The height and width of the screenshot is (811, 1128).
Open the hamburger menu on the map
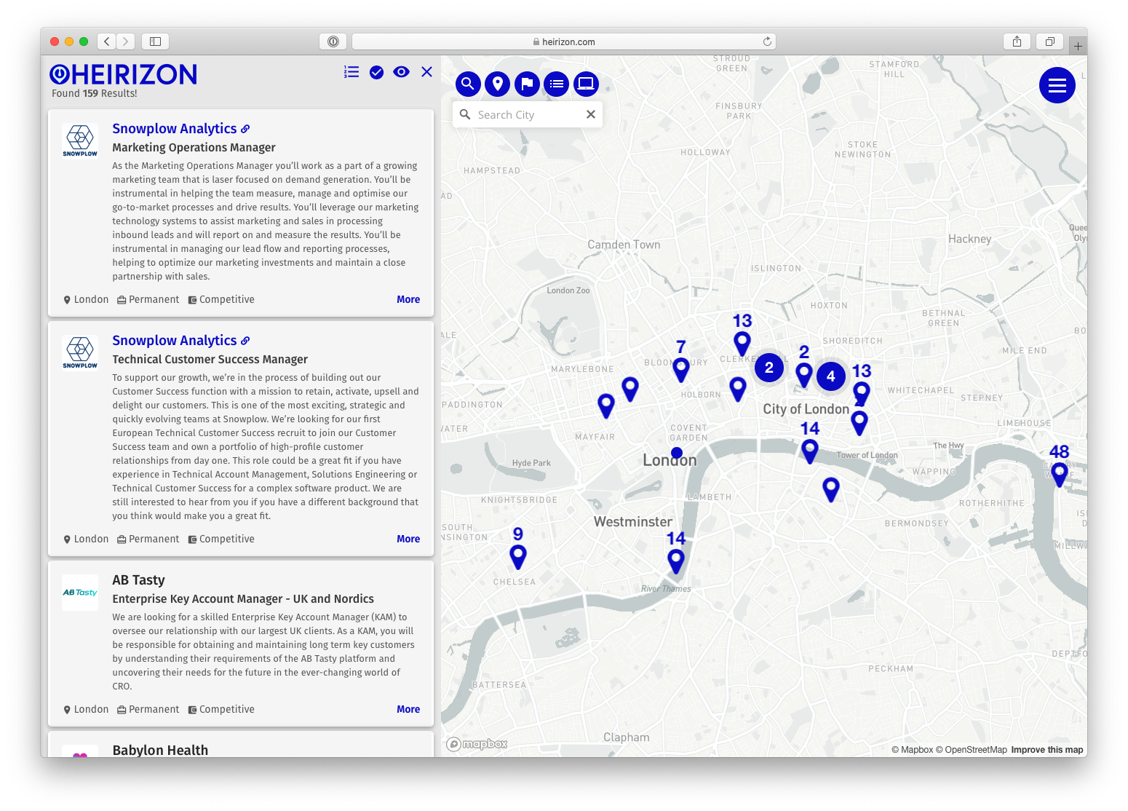[1057, 85]
